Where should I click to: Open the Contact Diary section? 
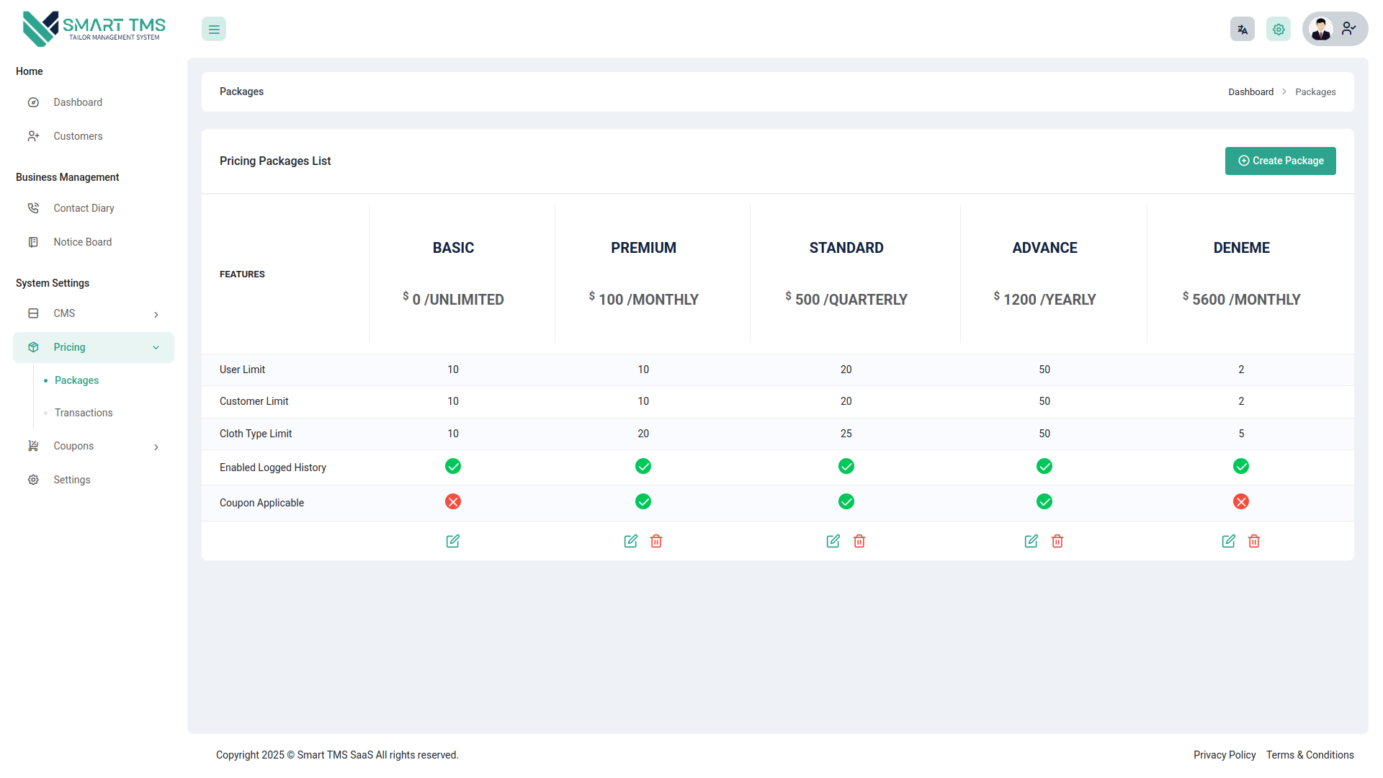tap(84, 207)
